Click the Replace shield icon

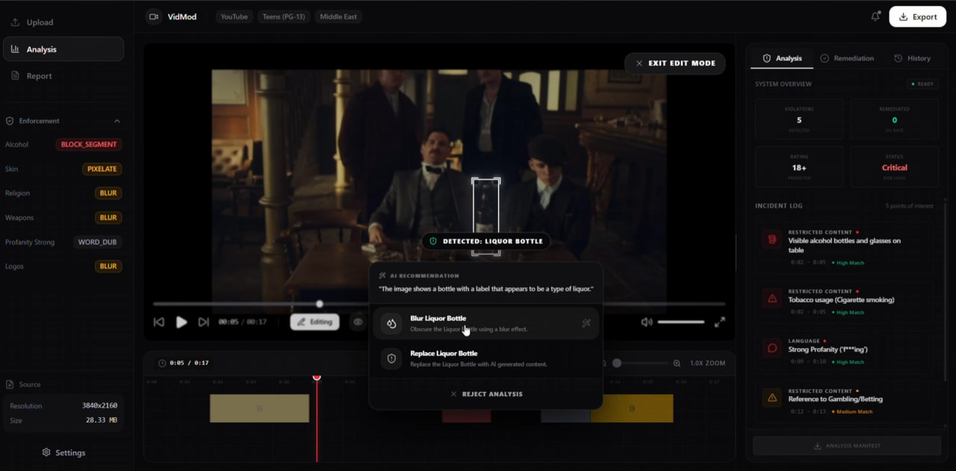[391, 358]
